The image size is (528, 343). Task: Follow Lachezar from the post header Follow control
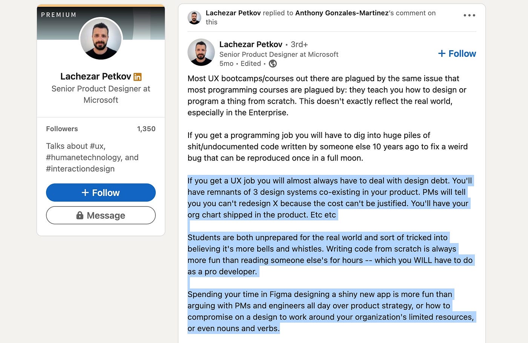[x=457, y=53]
